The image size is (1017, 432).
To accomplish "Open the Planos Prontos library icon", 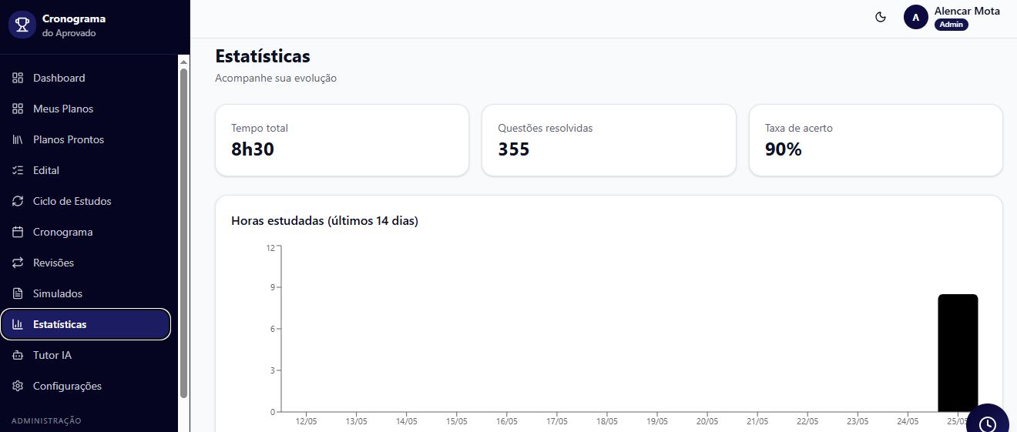I will [x=18, y=139].
